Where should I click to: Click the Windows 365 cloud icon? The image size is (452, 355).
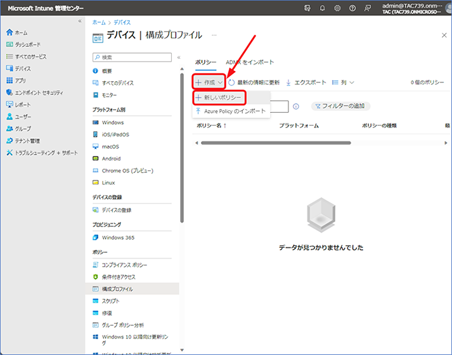[96, 238]
